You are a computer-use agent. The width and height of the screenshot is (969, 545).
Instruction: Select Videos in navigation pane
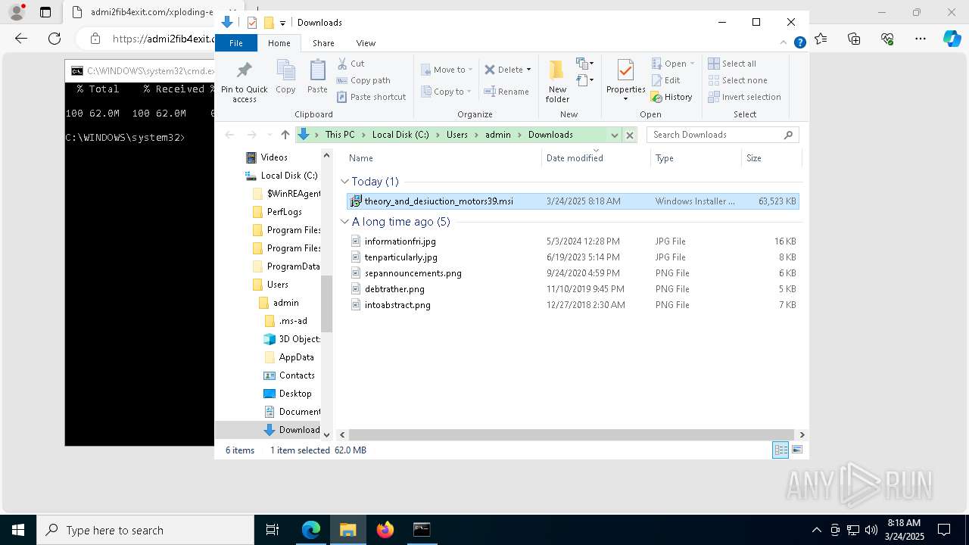point(266,157)
